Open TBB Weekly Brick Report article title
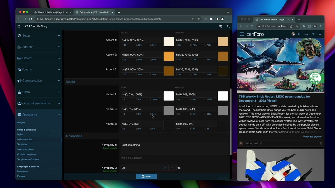Viewport: 335px width, 188px height. click(x=274, y=98)
